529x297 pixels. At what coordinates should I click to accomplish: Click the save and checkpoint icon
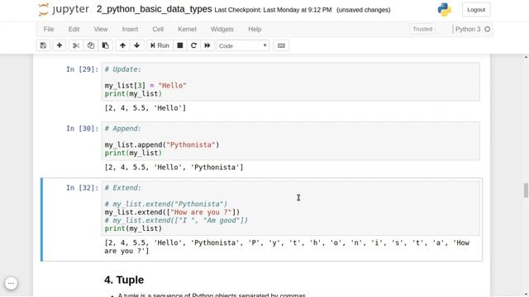pyautogui.click(x=43, y=45)
